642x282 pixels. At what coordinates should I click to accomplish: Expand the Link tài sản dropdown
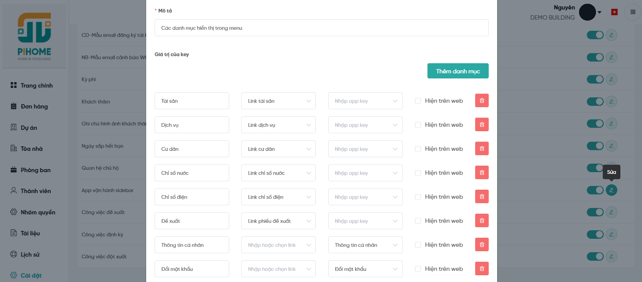[x=278, y=101]
